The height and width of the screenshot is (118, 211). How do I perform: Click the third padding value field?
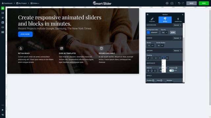(160, 58)
